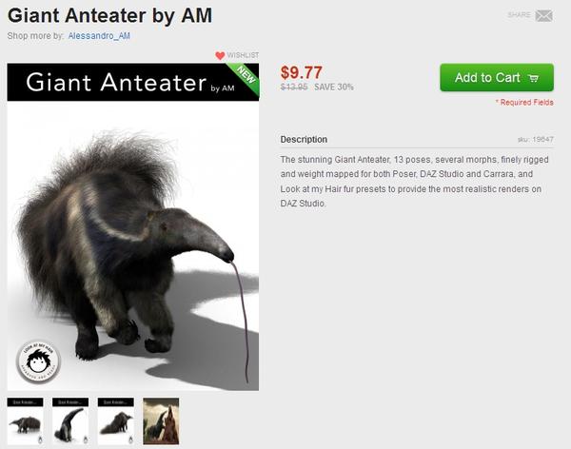The image size is (571, 449).
Task: Click the red wishlist heart icon
Action: 220,55
